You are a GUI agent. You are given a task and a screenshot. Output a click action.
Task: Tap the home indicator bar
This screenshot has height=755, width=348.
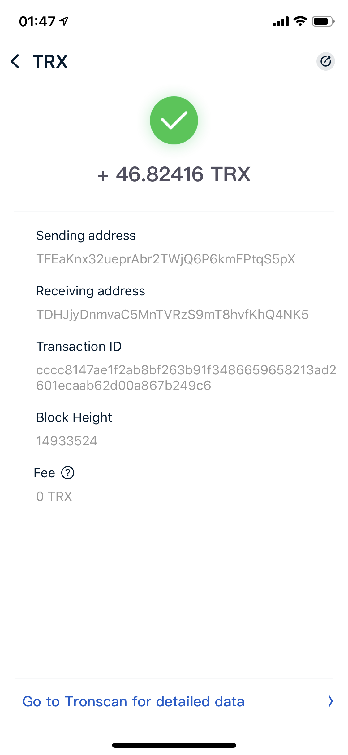point(174,745)
